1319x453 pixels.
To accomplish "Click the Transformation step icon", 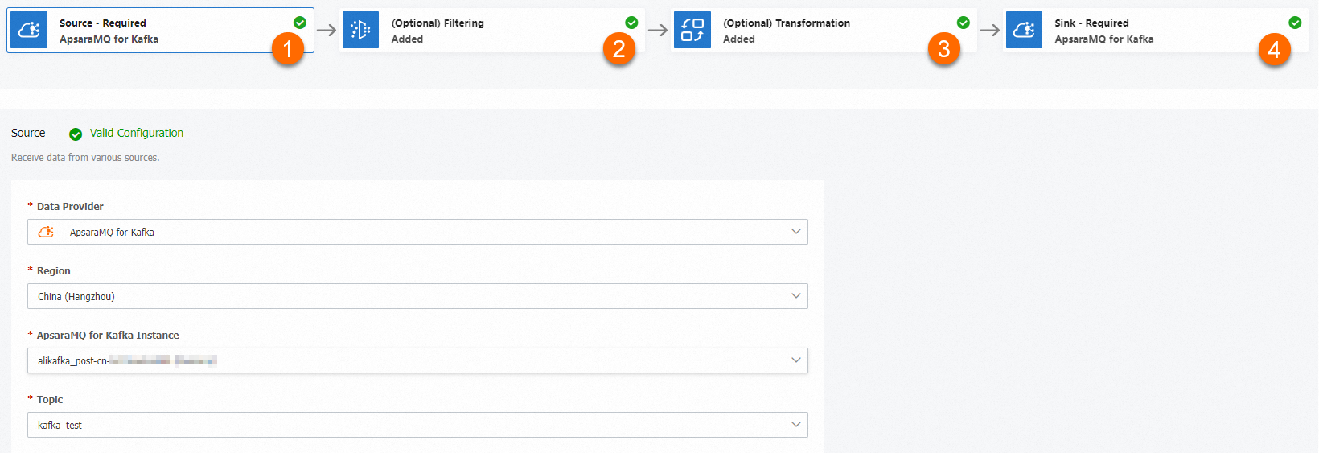I will click(692, 31).
